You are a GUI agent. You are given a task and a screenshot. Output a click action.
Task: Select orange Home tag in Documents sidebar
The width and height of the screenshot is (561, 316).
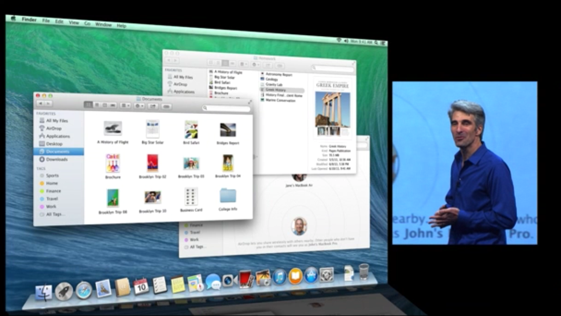[51, 183]
